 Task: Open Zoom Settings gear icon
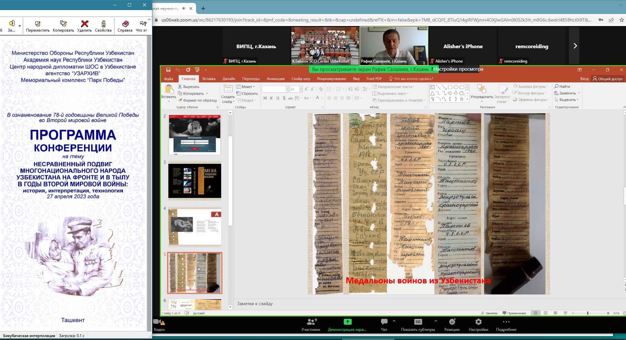(478, 322)
